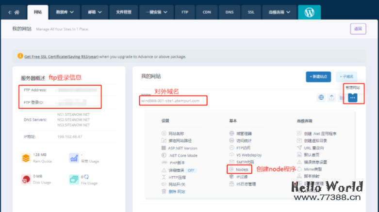The width and height of the screenshot is (379, 212).
Task: Click the cloud icon for VS Webdeploy
Action: (231, 154)
